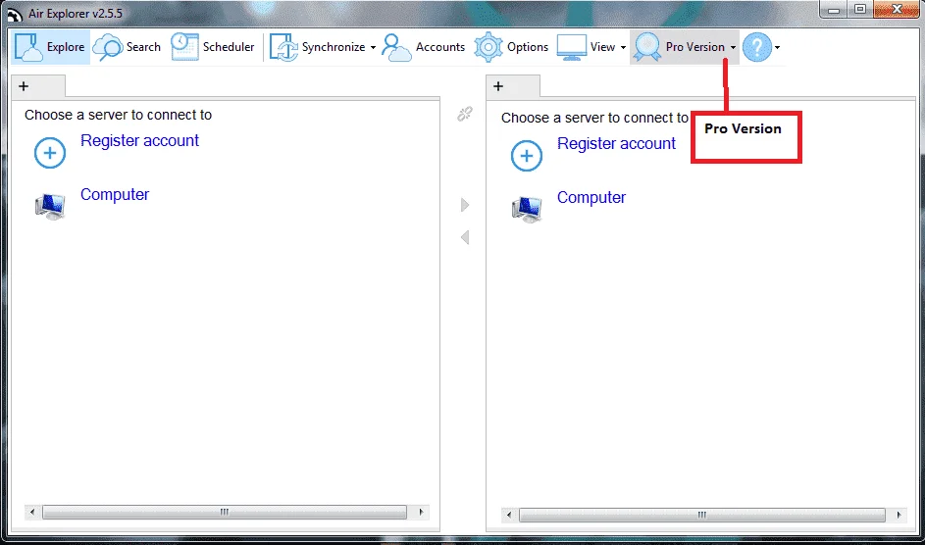This screenshot has height=545, width=925.
Task: Maximize the Air Explorer window
Action: [x=860, y=10]
